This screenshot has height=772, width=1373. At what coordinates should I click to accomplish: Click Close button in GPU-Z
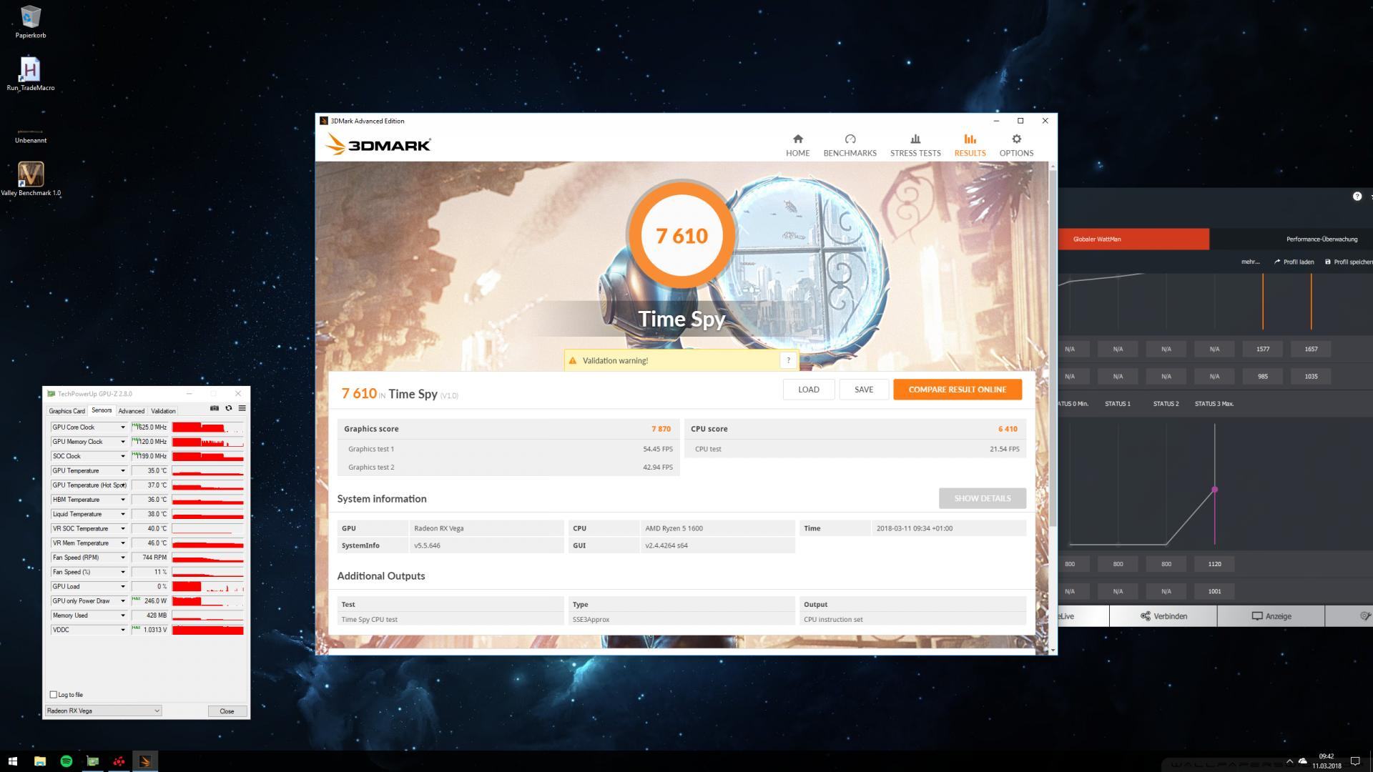coord(227,711)
